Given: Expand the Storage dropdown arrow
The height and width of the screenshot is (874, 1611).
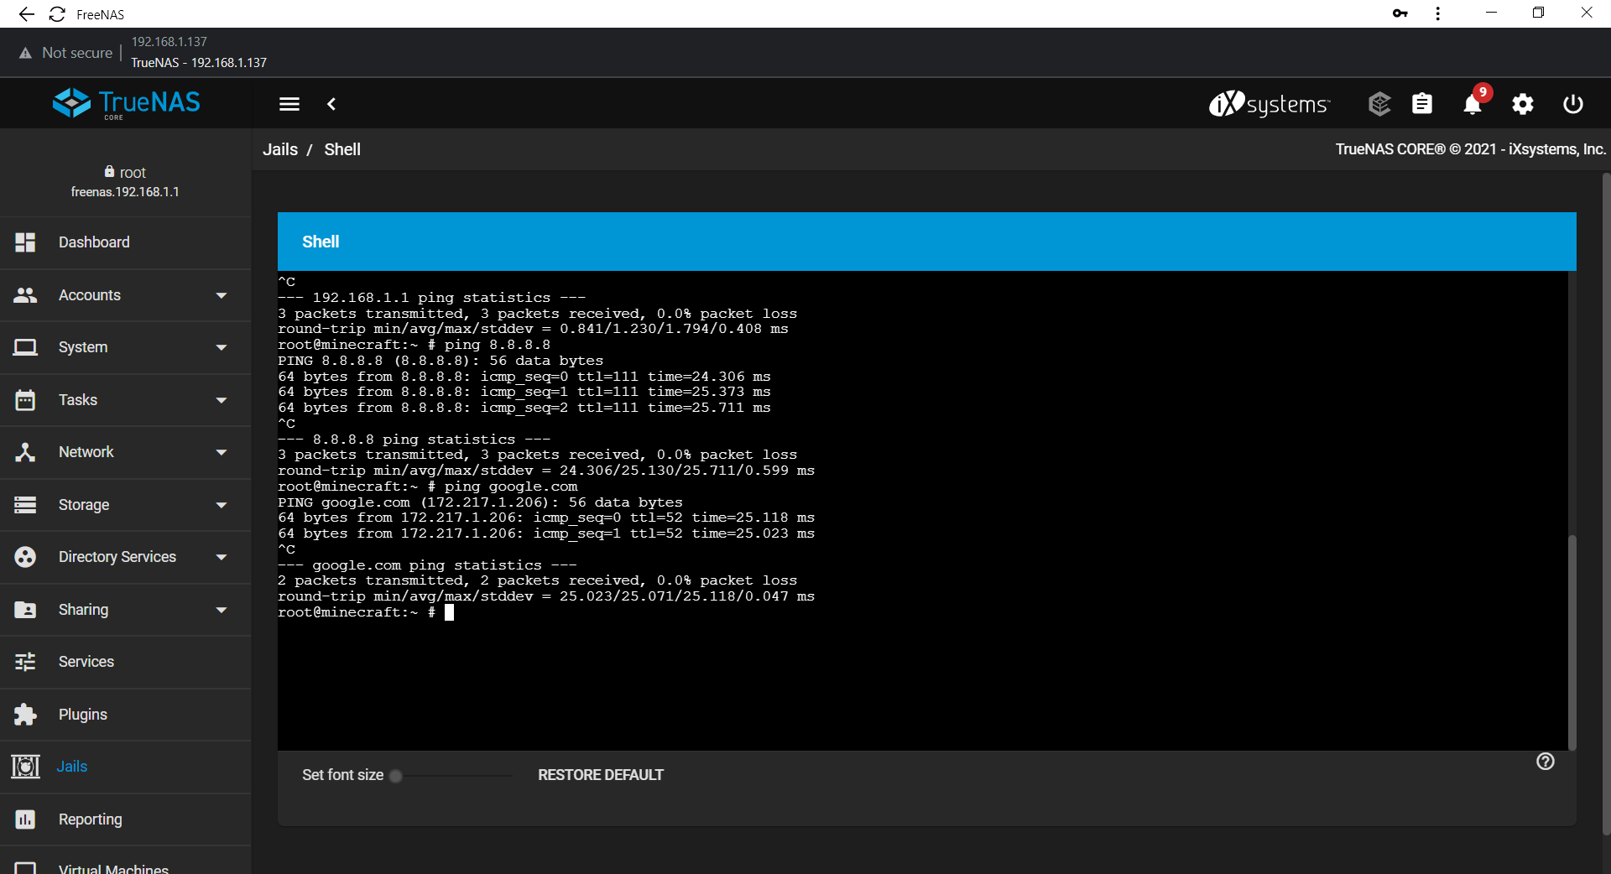Looking at the screenshot, I should coord(222,505).
